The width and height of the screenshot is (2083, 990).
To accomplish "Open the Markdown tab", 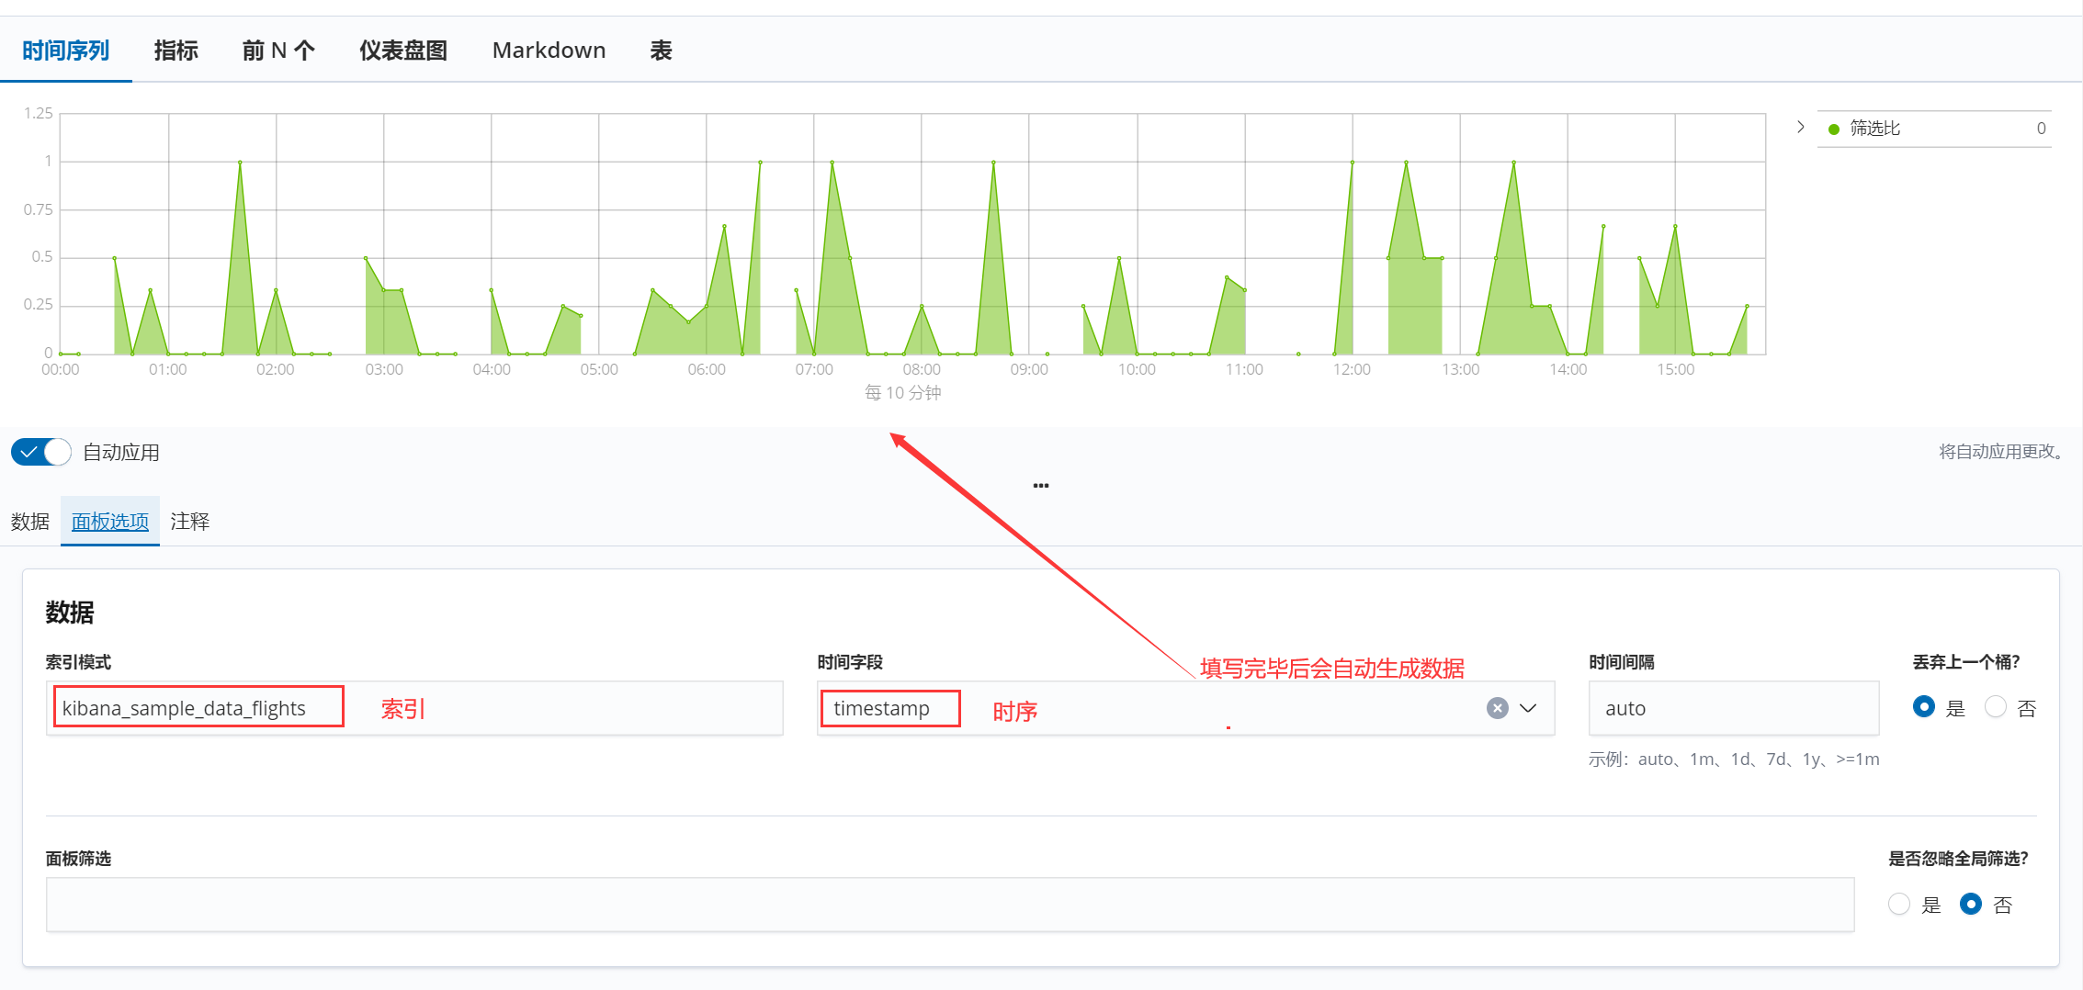I will click(549, 51).
